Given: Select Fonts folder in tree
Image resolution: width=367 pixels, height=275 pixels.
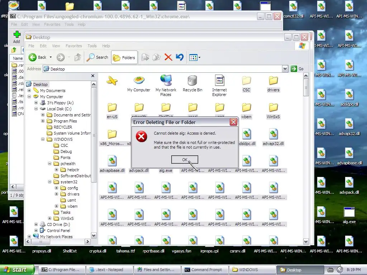Looking at the screenshot, I should coord(65,158).
